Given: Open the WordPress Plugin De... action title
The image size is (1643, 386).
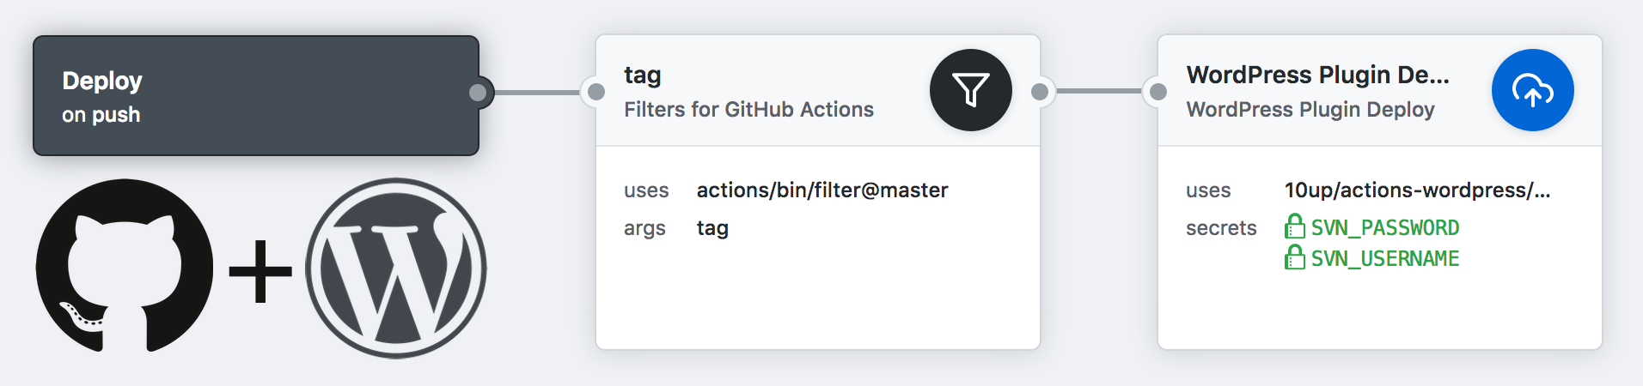Looking at the screenshot, I should tap(1316, 75).
